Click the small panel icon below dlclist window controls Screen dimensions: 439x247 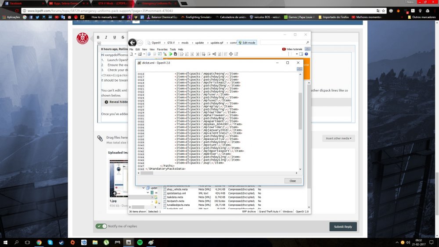pos(299,69)
